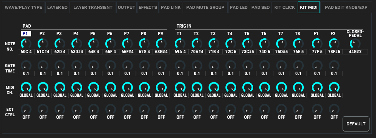The width and height of the screenshot is (376, 138).
Task: Click the T2 Ext Ctrl OFF value
Action: [x=197, y=117]
